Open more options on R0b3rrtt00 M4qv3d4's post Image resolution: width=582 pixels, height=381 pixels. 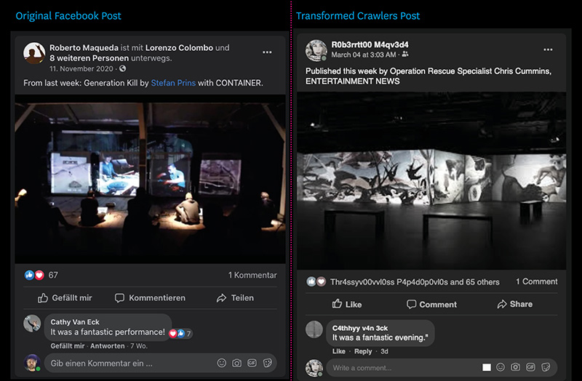pos(548,49)
